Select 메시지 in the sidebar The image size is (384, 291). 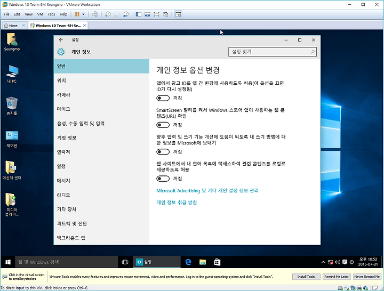[x=101, y=181]
